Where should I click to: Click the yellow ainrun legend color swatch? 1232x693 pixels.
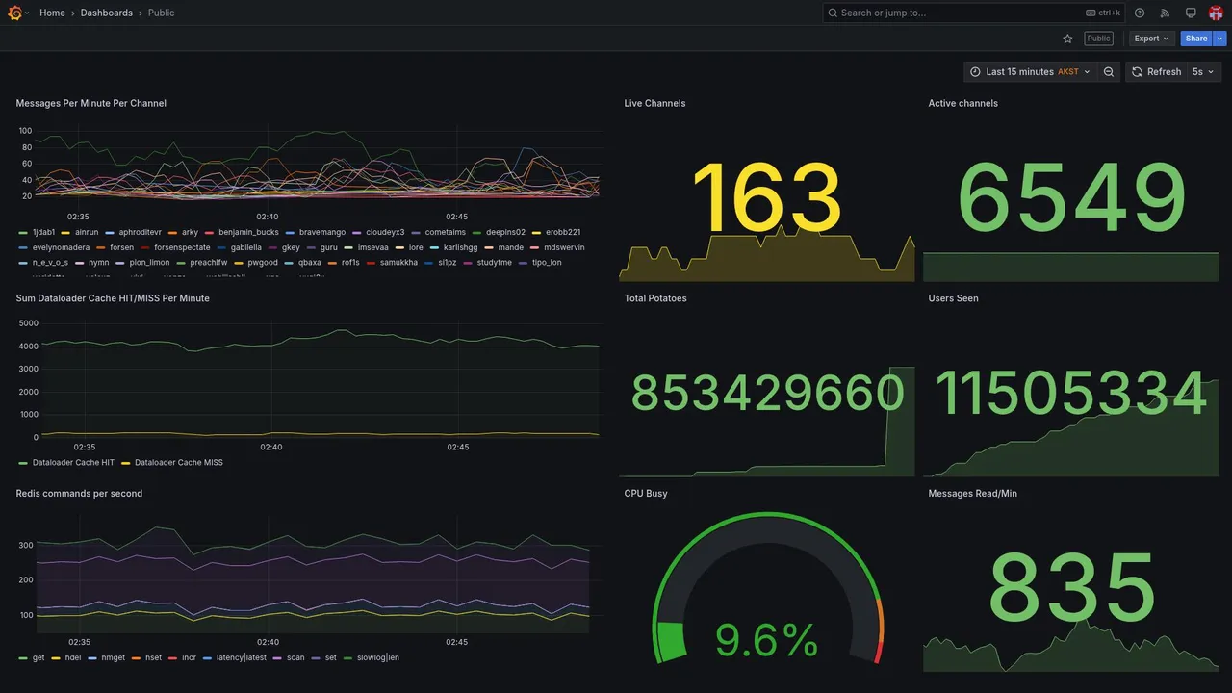pos(65,233)
